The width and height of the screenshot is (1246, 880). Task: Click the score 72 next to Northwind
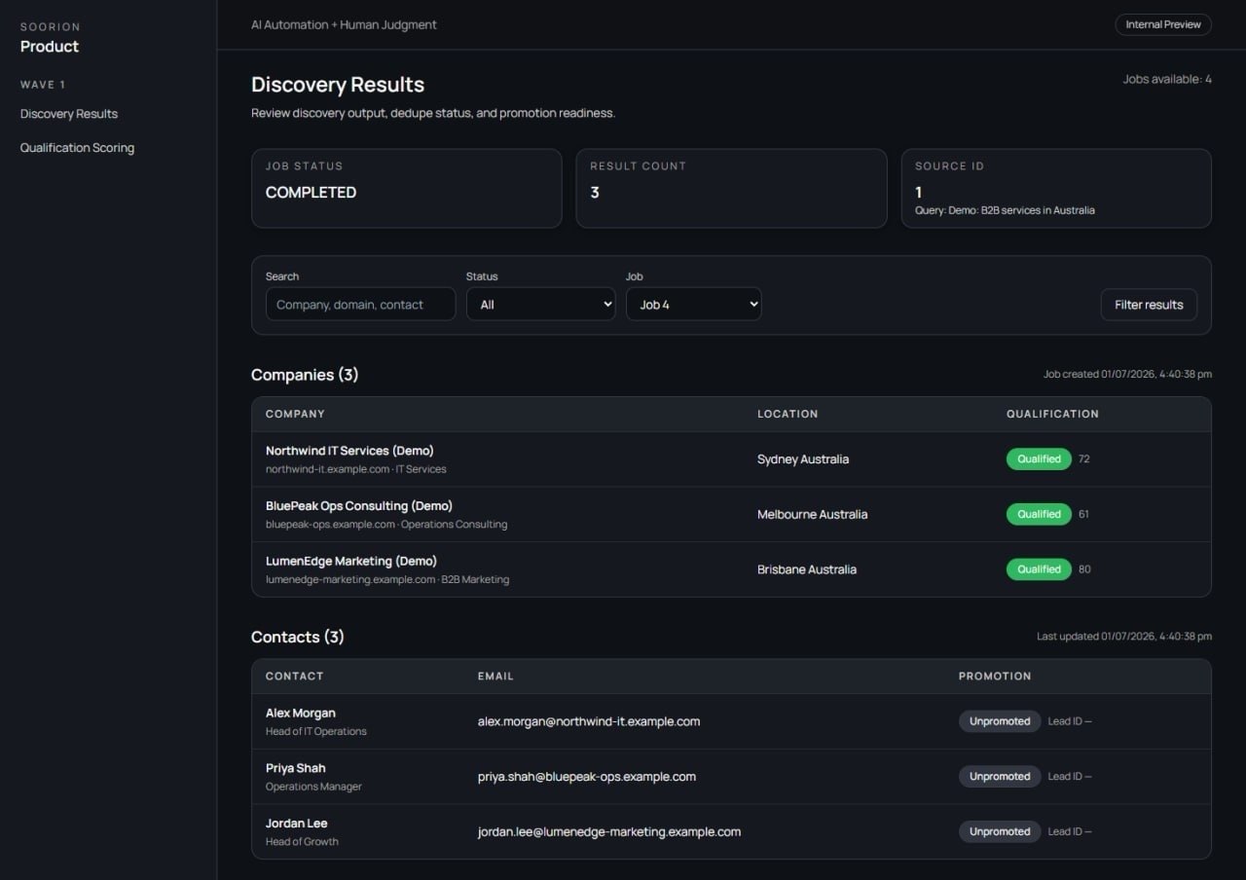[x=1084, y=458]
